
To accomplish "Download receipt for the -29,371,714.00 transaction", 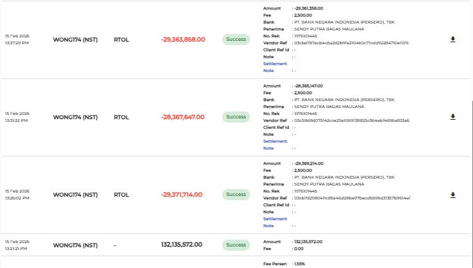I will 453,195.
